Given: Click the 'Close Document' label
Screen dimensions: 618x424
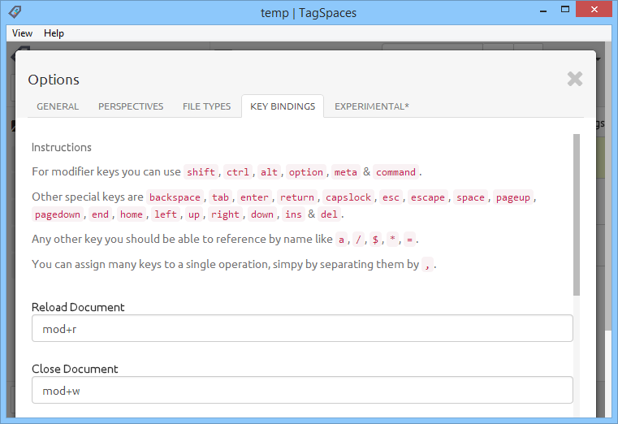Looking at the screenshot, I should (75, 369).
